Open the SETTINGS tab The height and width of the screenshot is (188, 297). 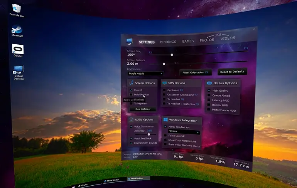click(x=147, y=42)
